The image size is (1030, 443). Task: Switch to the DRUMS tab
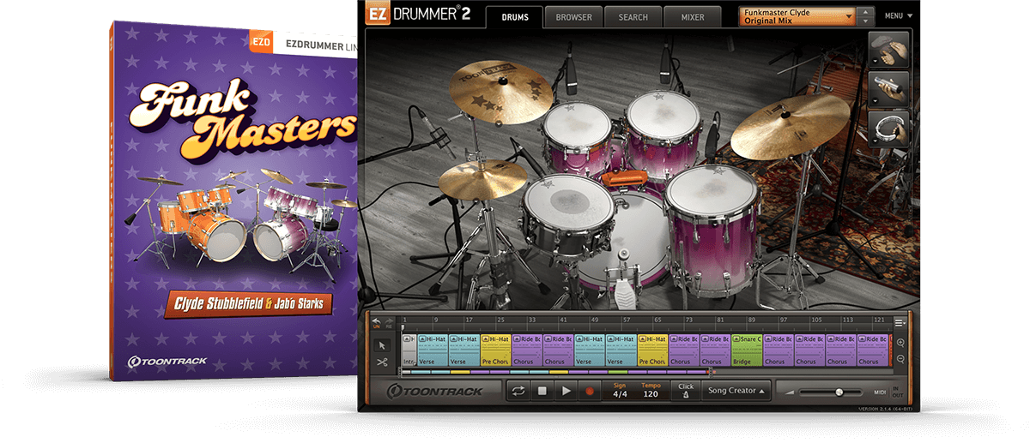point(514,17)
